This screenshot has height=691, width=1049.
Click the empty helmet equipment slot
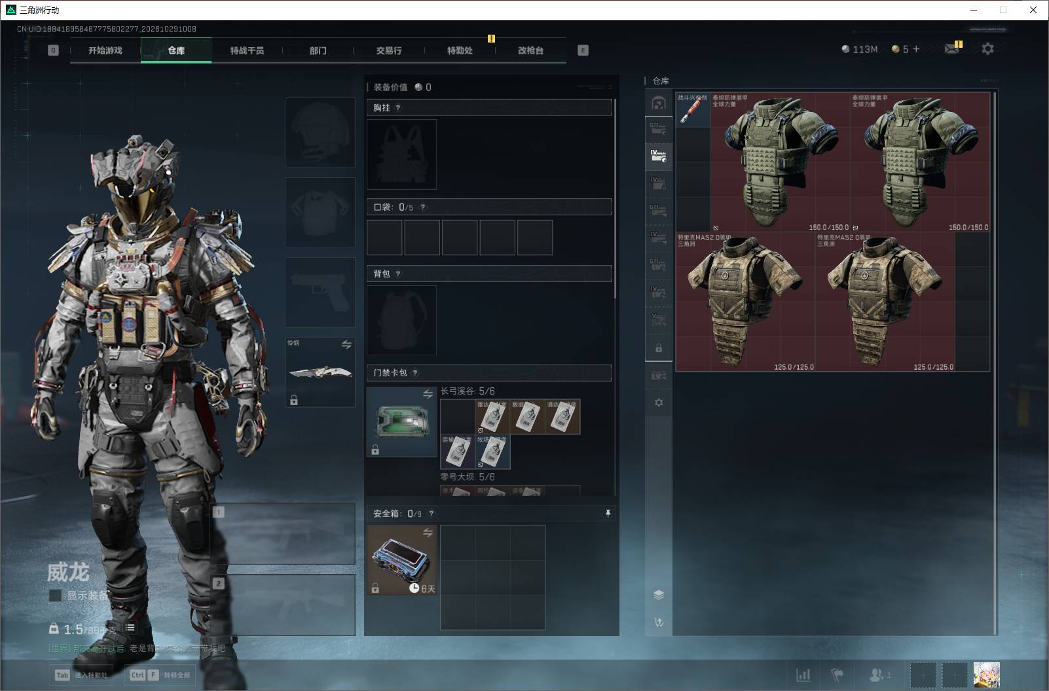click(320, 132)
